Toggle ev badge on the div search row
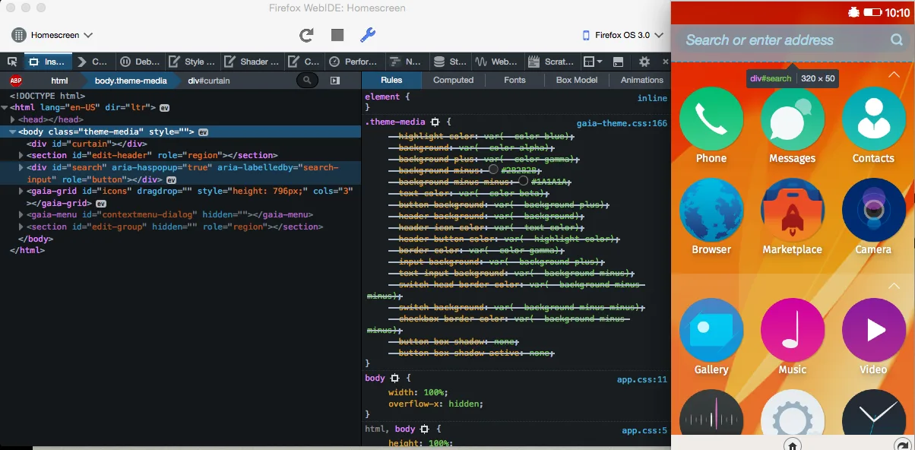This screenshot has width=915, height=450. tap(171, 179)
